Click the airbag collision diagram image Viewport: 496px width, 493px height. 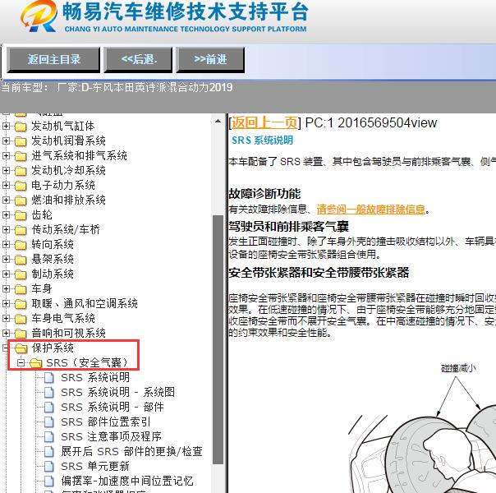coord(422,427)
